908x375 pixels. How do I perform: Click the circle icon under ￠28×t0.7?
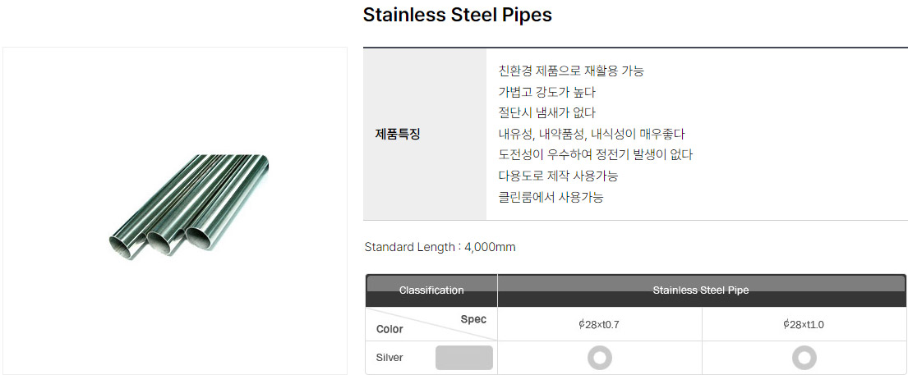(x=599, y=359)
